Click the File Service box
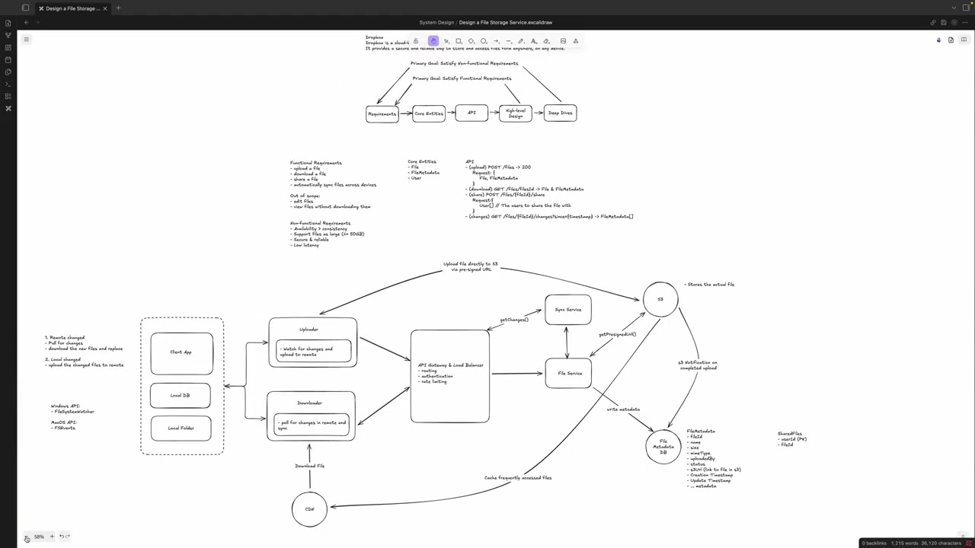975x548 pixels. [568, 373]
